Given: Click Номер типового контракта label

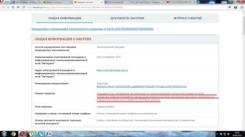Looking at the screenshot, I should pyautogui.click(x=58, y=122).
